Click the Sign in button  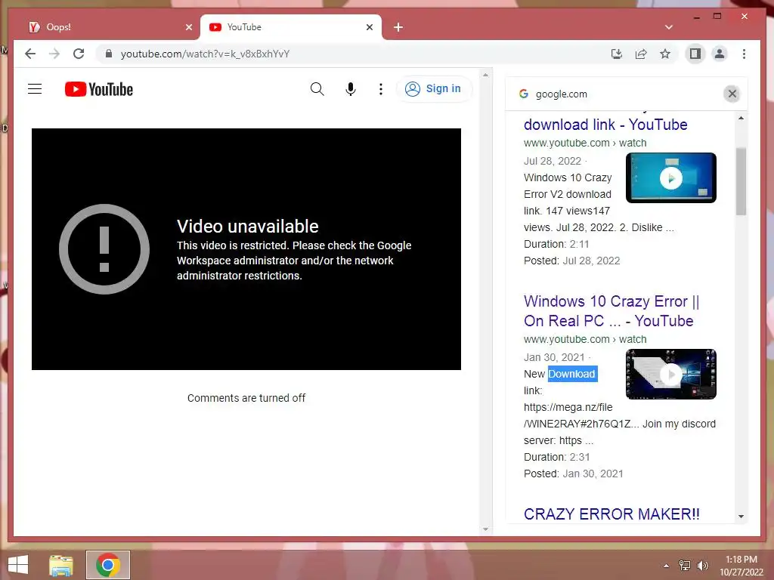(x=433, y=89)
